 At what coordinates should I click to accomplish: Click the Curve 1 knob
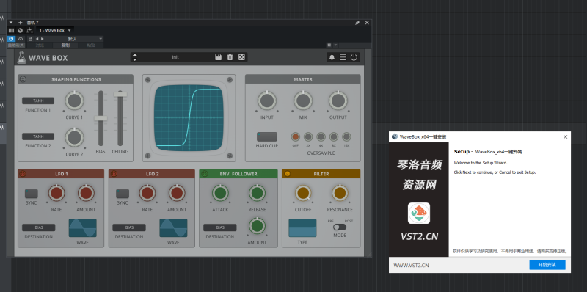point(74,101)
